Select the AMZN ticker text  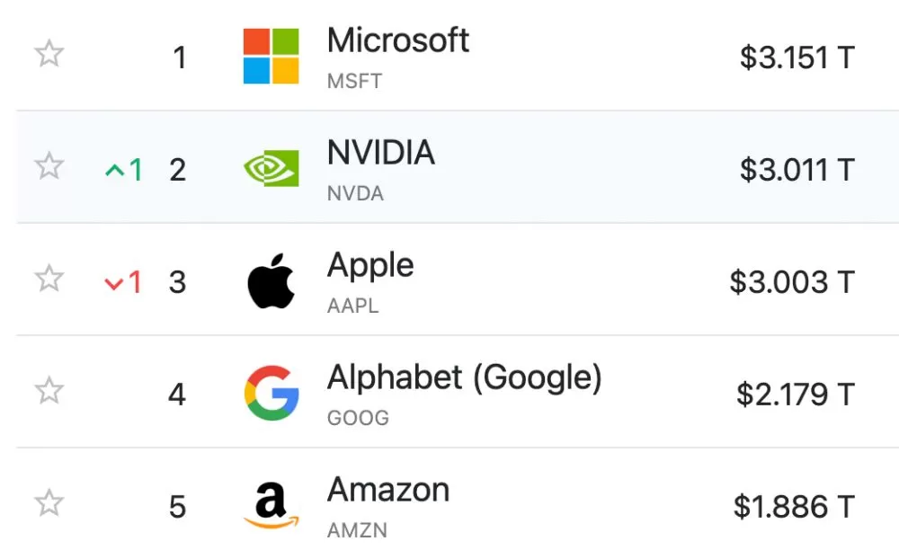click(357, 530)
